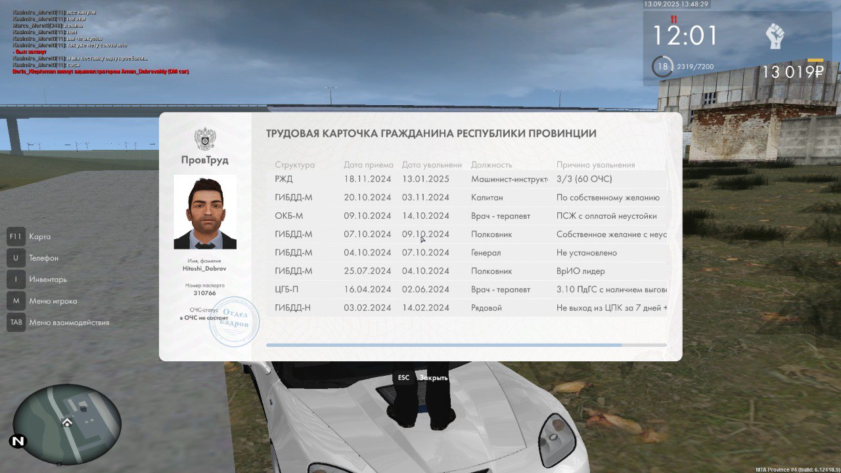Image resolution: width=841 pixels, height=473 pixels.
Task: Click the dismissal date 03.11.2024
Action: pyautogui.click(x=426, y=197)
